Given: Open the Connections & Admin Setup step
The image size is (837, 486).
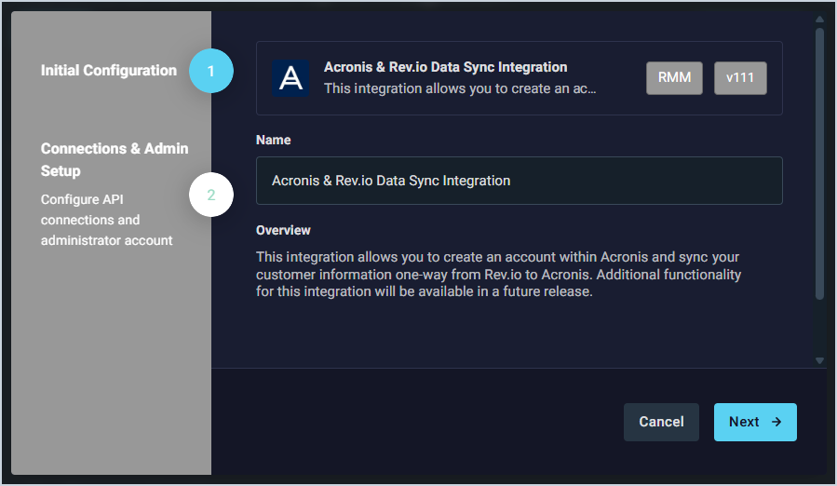Looking at the screenshot, I should (x=115, y=160).
